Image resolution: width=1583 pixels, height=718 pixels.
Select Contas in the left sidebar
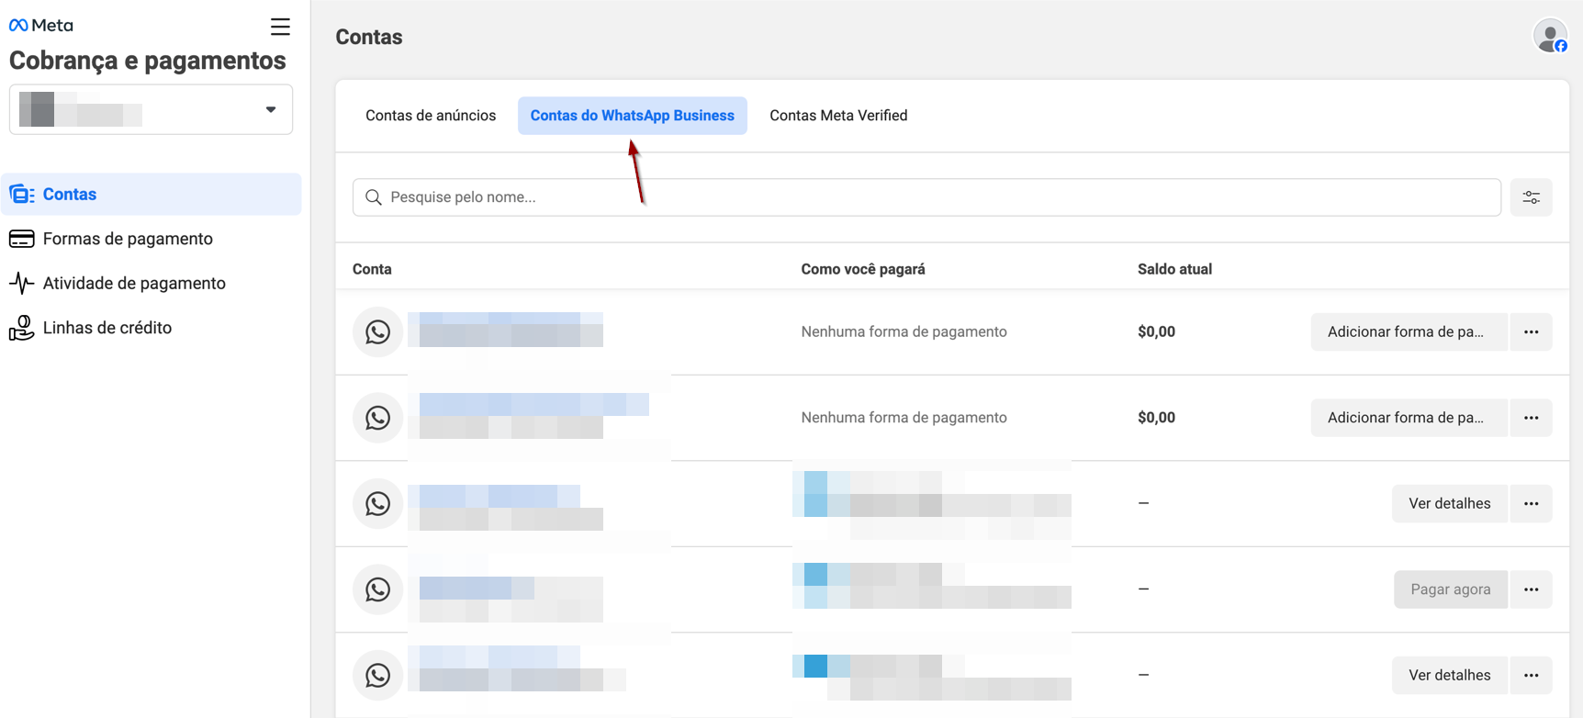70,195
